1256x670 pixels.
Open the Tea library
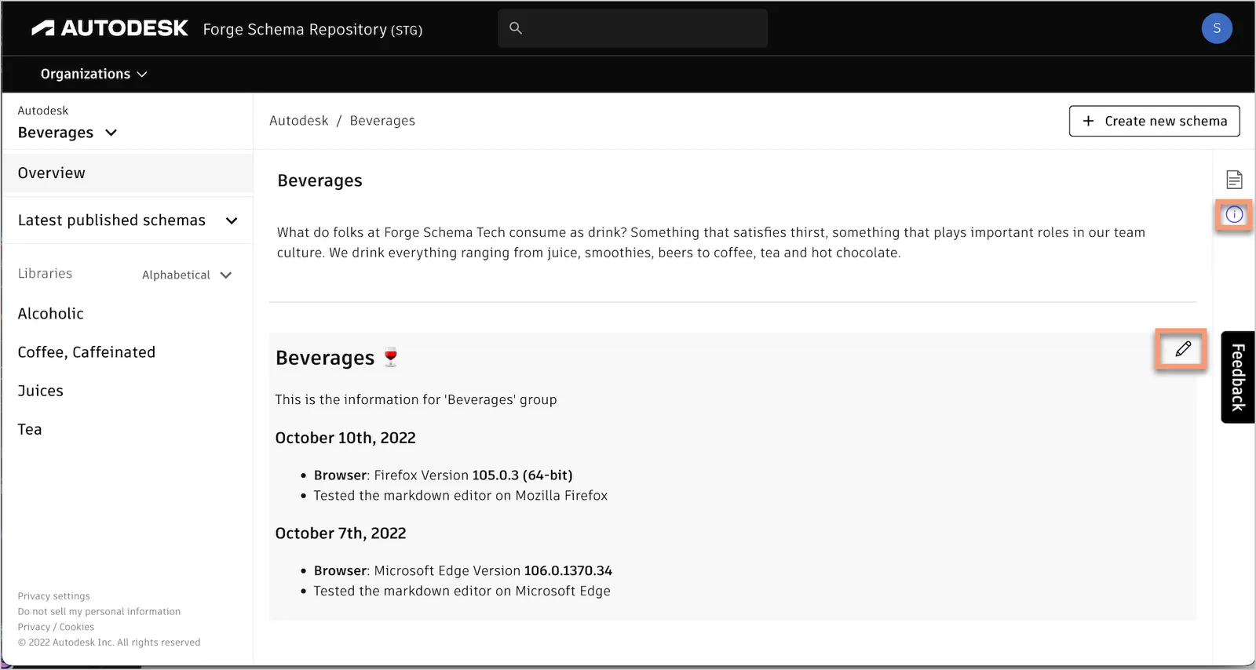[x=30, y=429]
